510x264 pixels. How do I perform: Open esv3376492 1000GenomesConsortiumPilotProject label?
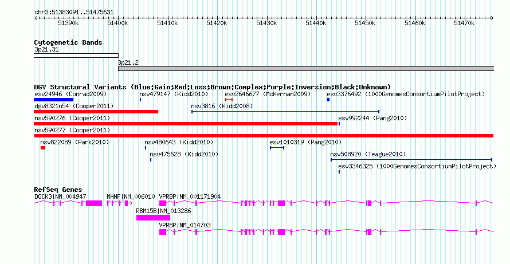406,94
